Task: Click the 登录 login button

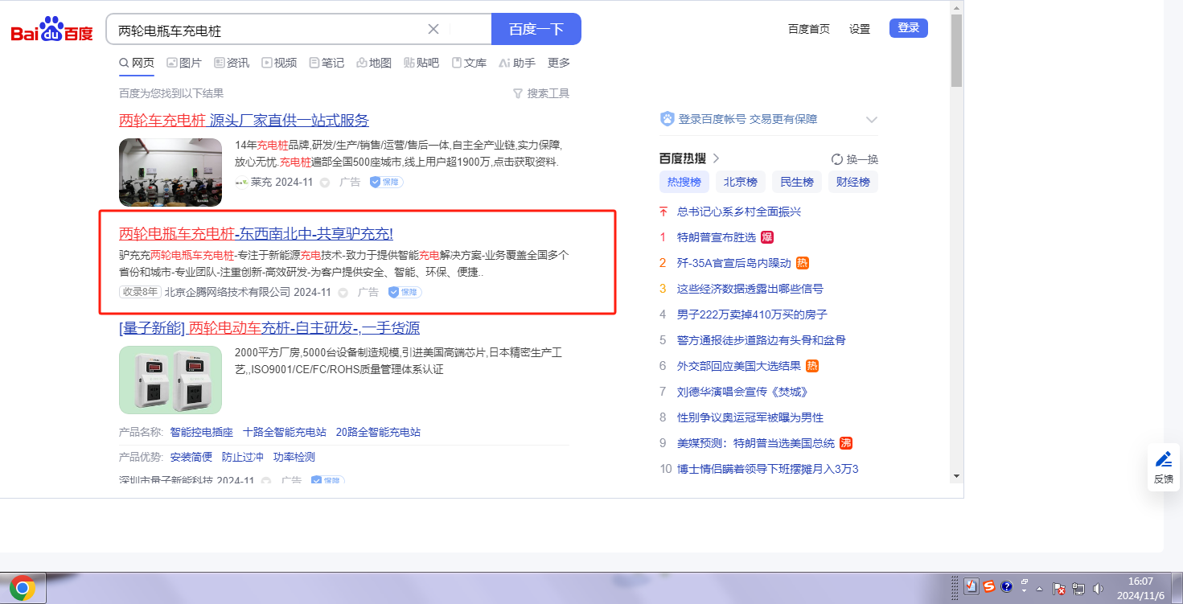Action: [908, 28]
